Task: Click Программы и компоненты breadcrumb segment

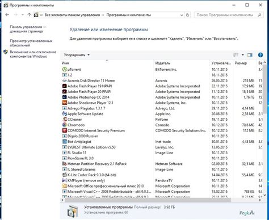Action: 128,15
